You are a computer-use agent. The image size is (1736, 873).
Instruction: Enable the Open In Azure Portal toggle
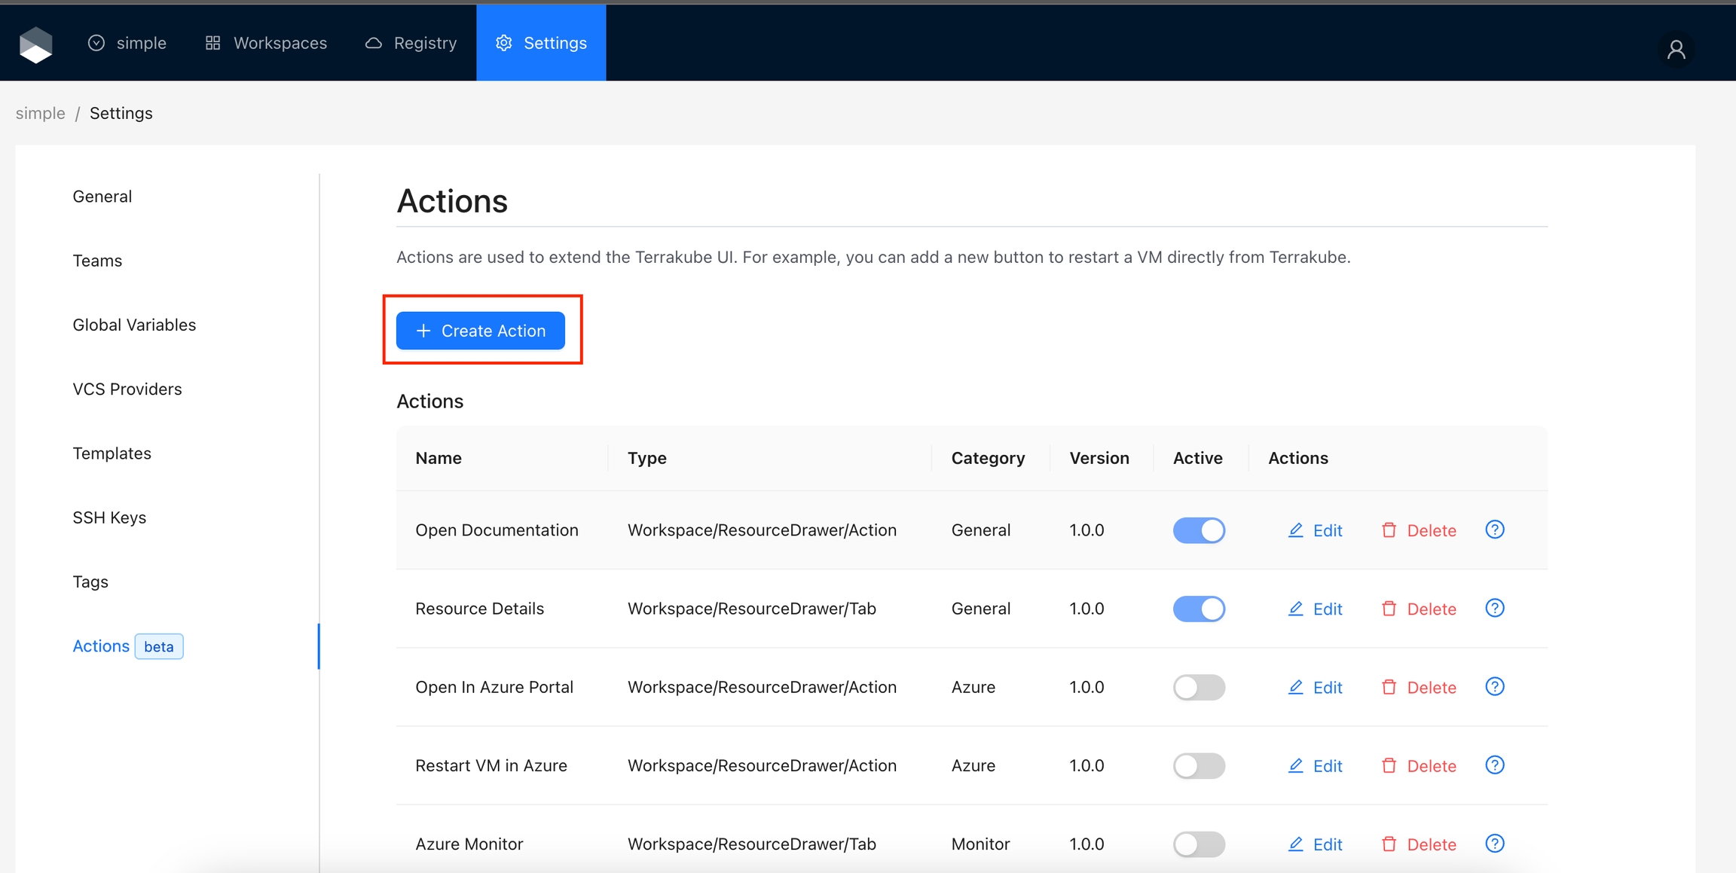[1198, 687]
